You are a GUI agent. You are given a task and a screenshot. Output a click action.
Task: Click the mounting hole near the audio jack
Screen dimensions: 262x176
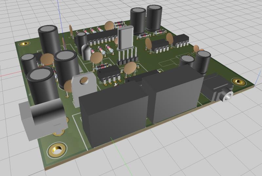pyautogui.click(x=239, y=82)
